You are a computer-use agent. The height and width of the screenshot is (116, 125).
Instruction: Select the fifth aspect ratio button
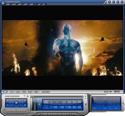30,92
